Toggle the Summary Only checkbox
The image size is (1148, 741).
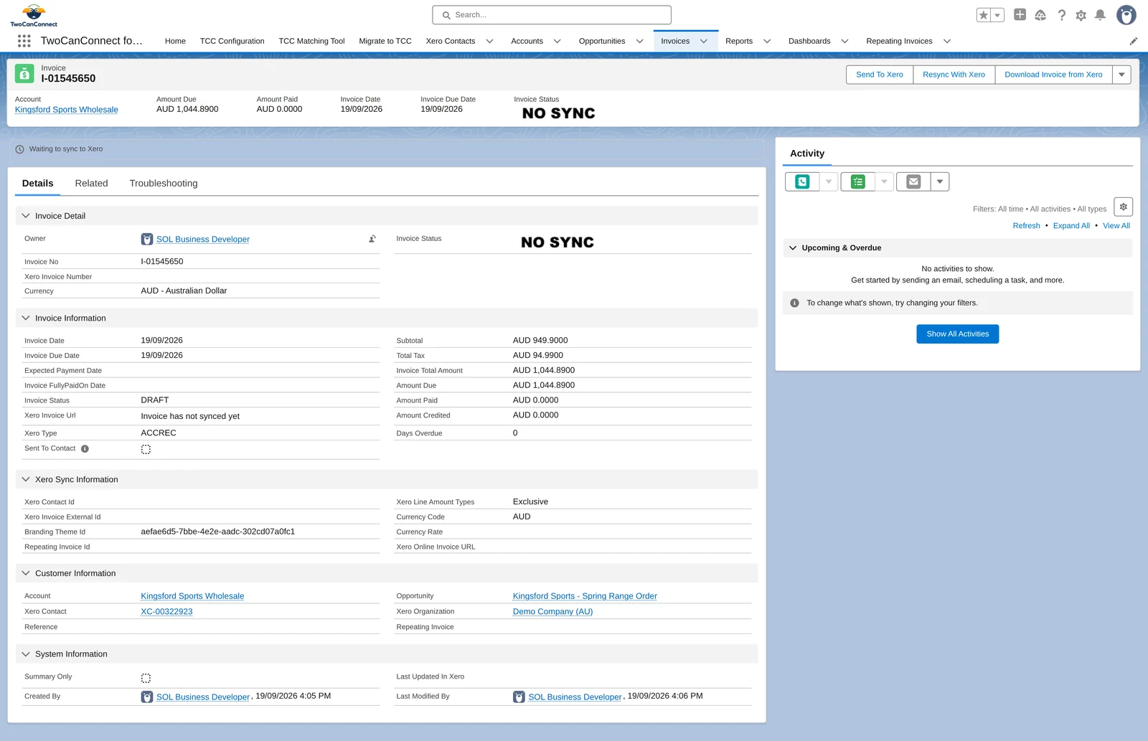point(146,678)
